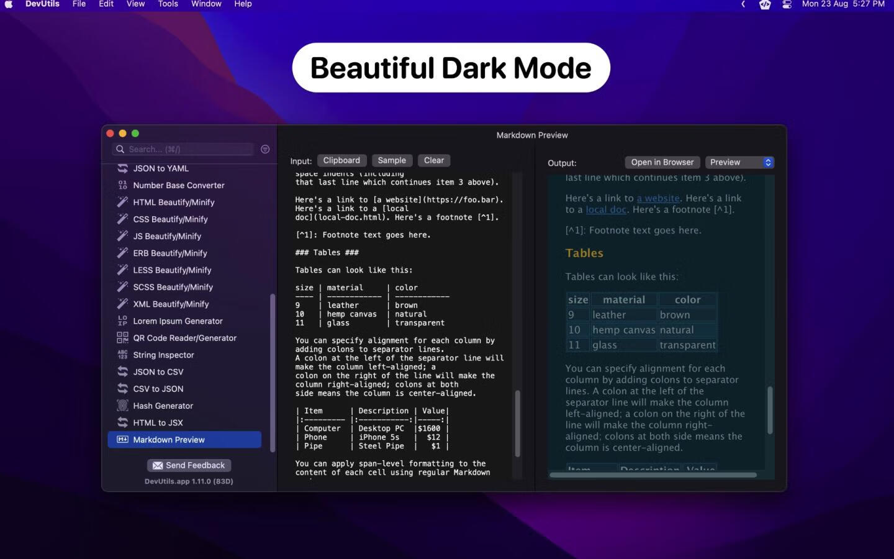Click the output pane vertical scrollbar thumb
894x559 pixels.
770,410
